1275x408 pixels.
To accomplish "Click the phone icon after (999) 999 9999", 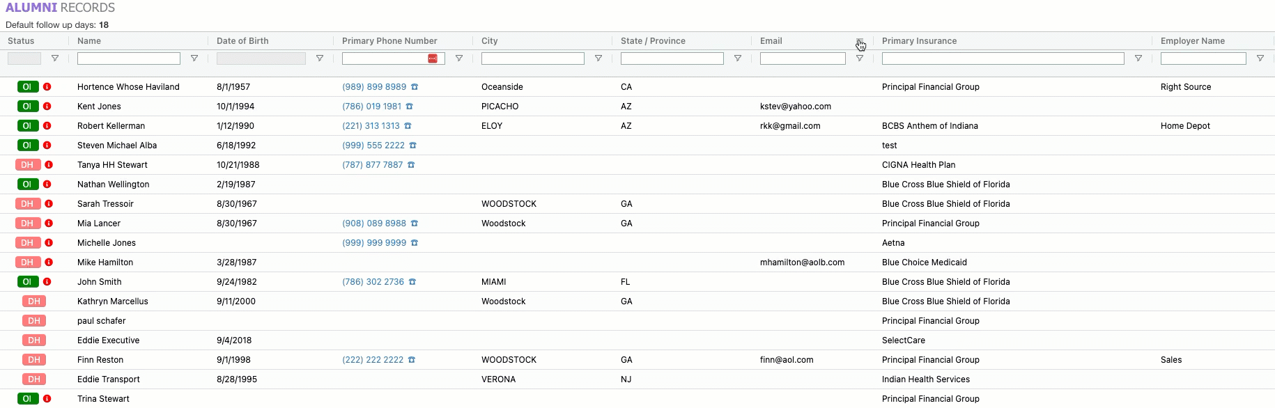I will pyautogui.click(x=415, y=243).
